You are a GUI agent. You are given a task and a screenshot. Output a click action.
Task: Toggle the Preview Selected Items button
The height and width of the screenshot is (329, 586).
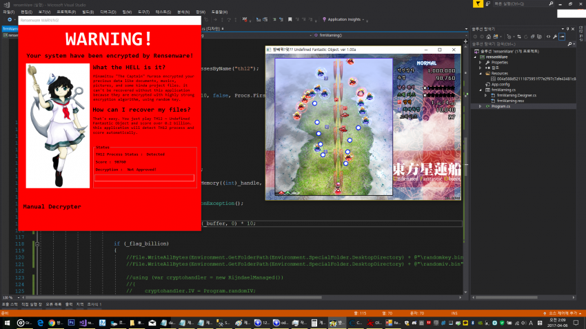(562, 37)
